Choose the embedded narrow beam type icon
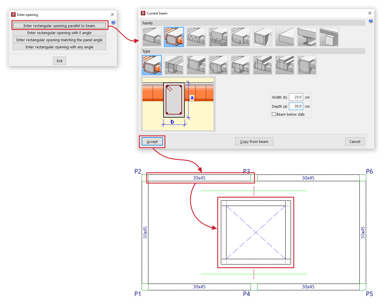 tap(174, 65)
